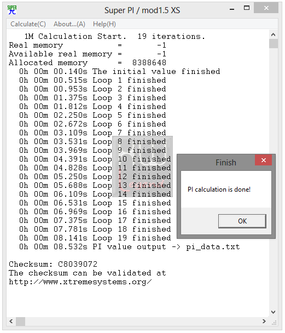Click the vertical scrollbar up arrow
Image resolution: width=285 pixels, height=333 pixels.
click(x=274, y=35)
